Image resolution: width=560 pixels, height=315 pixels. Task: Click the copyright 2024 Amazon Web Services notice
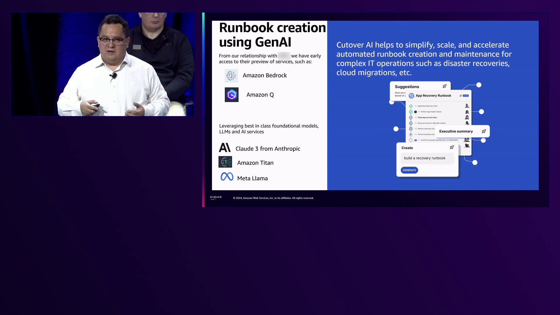(273, 198)
